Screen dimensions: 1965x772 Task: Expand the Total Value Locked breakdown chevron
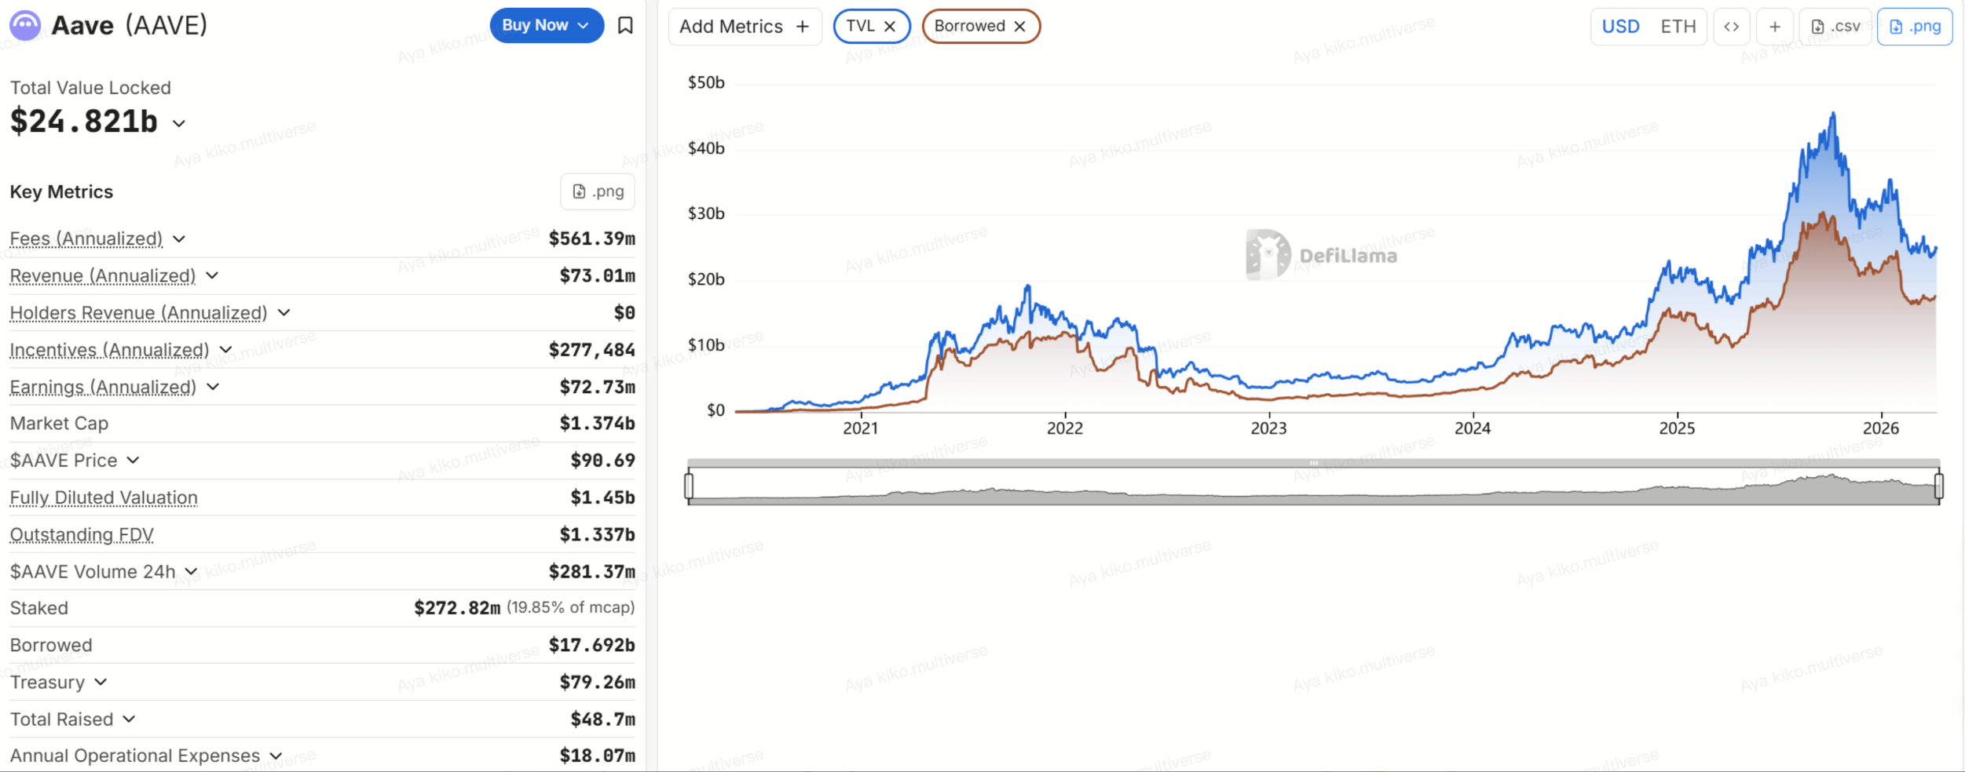pos(179,123)
